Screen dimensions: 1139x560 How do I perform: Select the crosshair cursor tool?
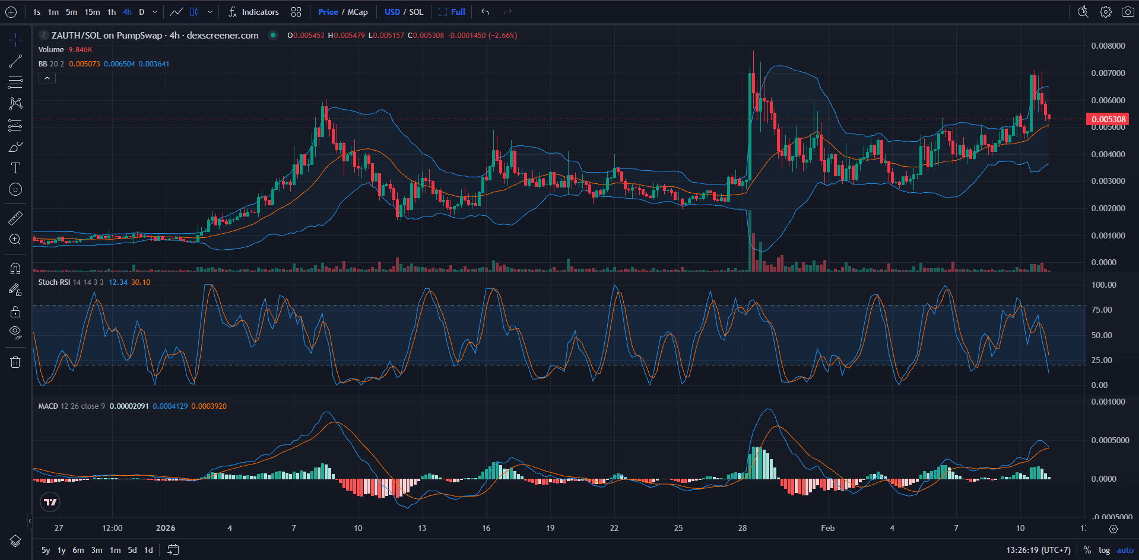tap(15, 39)
